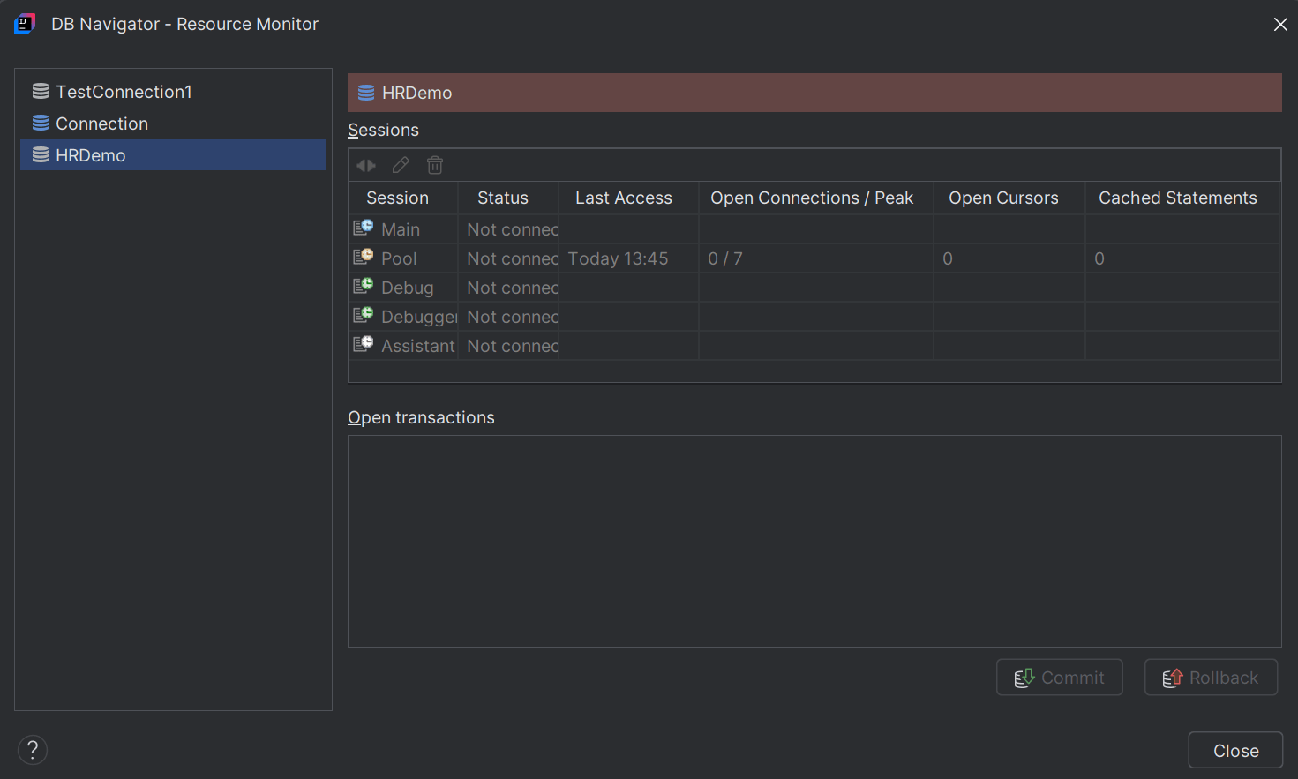Click the pencil edit icon above Sessions table
Image resolution: width=1298 pixels, height=779 pixels.
pos(400,165)
